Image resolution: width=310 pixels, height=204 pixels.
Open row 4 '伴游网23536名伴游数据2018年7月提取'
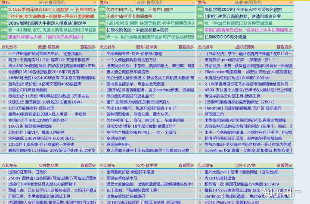43,72
